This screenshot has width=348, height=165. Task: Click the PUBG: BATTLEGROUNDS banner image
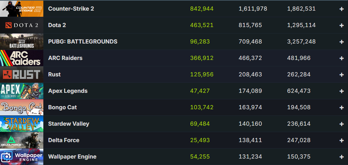coord(21,42)
